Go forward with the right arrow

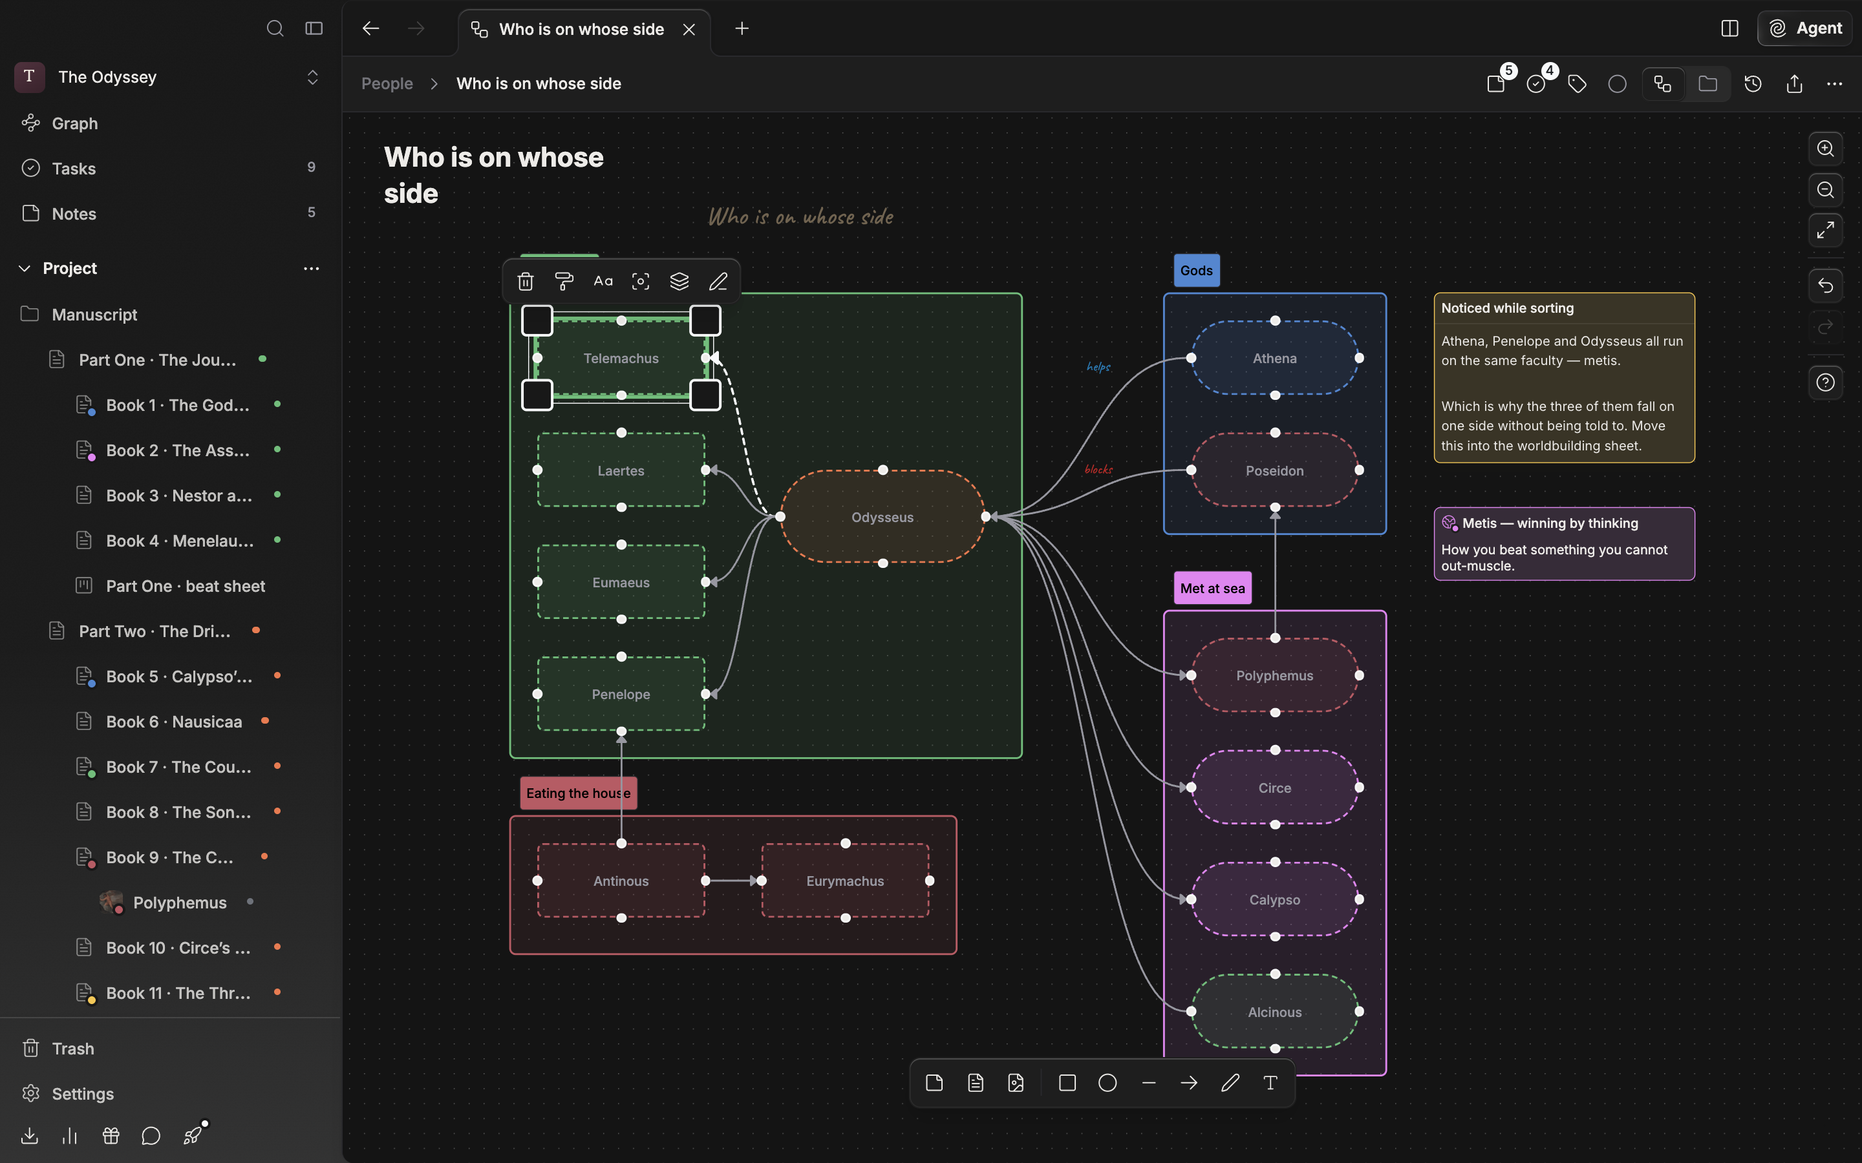[x=416, y=28]
